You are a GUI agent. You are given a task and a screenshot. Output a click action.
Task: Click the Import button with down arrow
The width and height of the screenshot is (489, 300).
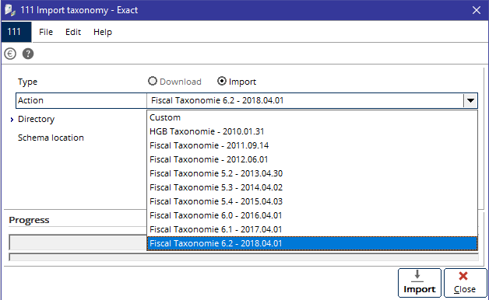pyautogui.click(x=420, y=283)
